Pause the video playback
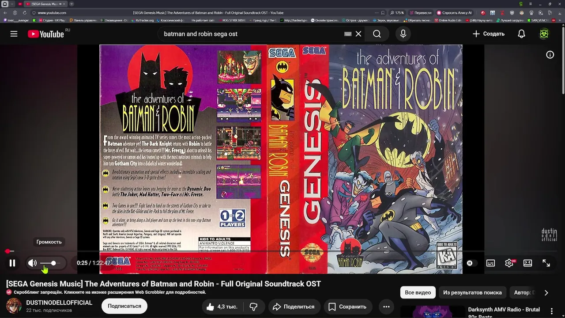 point(12,263)
